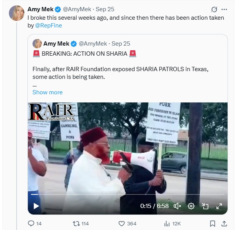Screen dimensions: 238x230
Task: Click the Grok slash icon
Action: coord(214,9)
